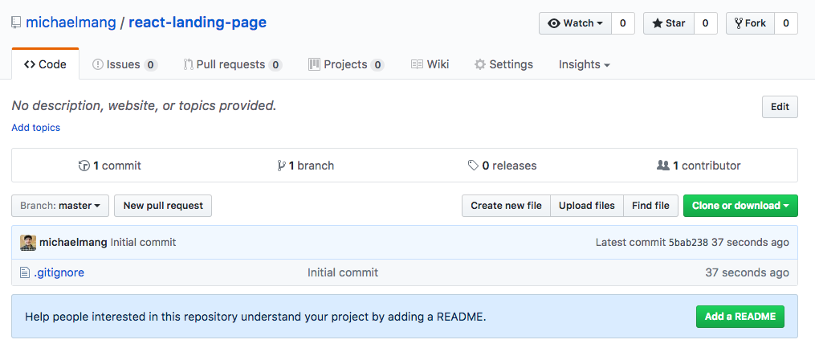This screenshot has height=352, width=815.
Task: Go to the Settings tab
Action: (x=503, y=64)
